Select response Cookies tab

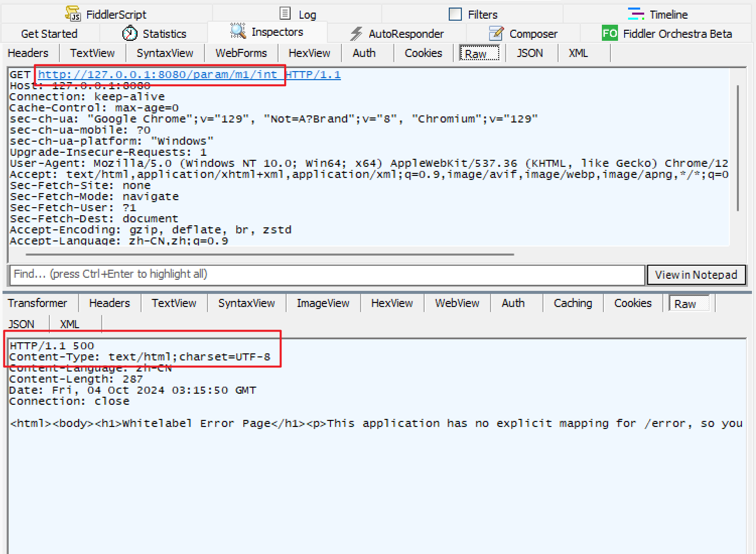[633, 303]
